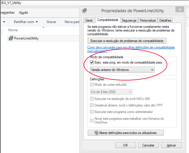The width and height of the screenshot is (189, 153).
Task: Click Alterar definições para todos os utilizadores
Action: [126, 133]
